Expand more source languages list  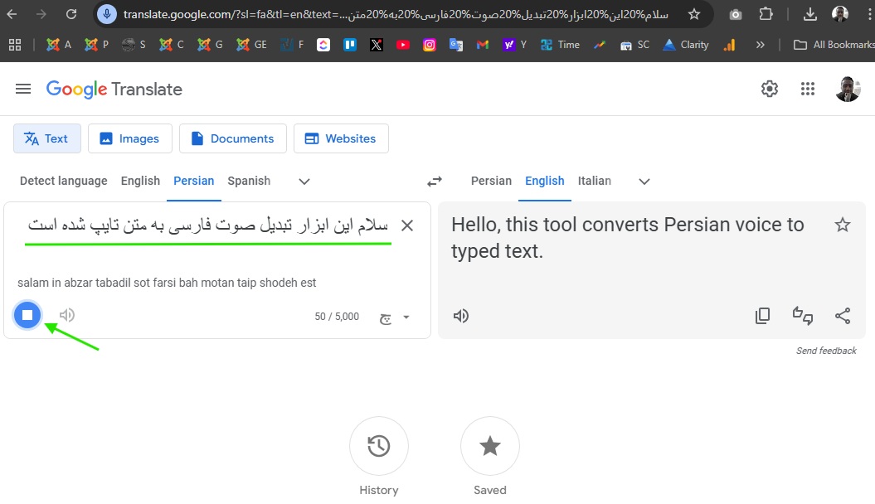[x=304, y=182]
